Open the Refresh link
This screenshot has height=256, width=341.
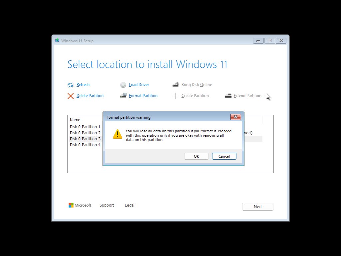pos(83,85)
